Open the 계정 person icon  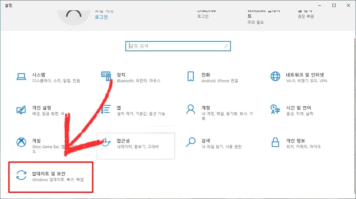[x=191, y=109]
